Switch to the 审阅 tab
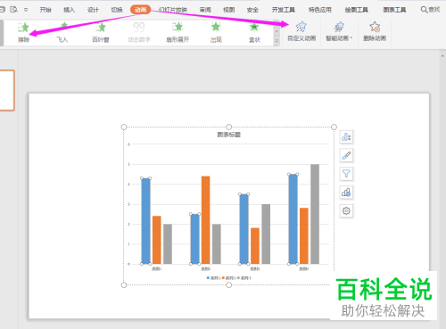The width and height of the screenshot is (446, 329). point(205,10)
